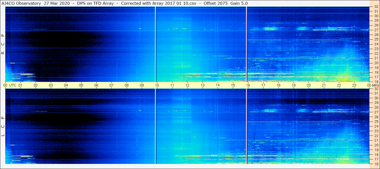The width and height of the screenshot is (380, 169).
Task: Click the 05 hour mark on the time axis
Action: 81,85
